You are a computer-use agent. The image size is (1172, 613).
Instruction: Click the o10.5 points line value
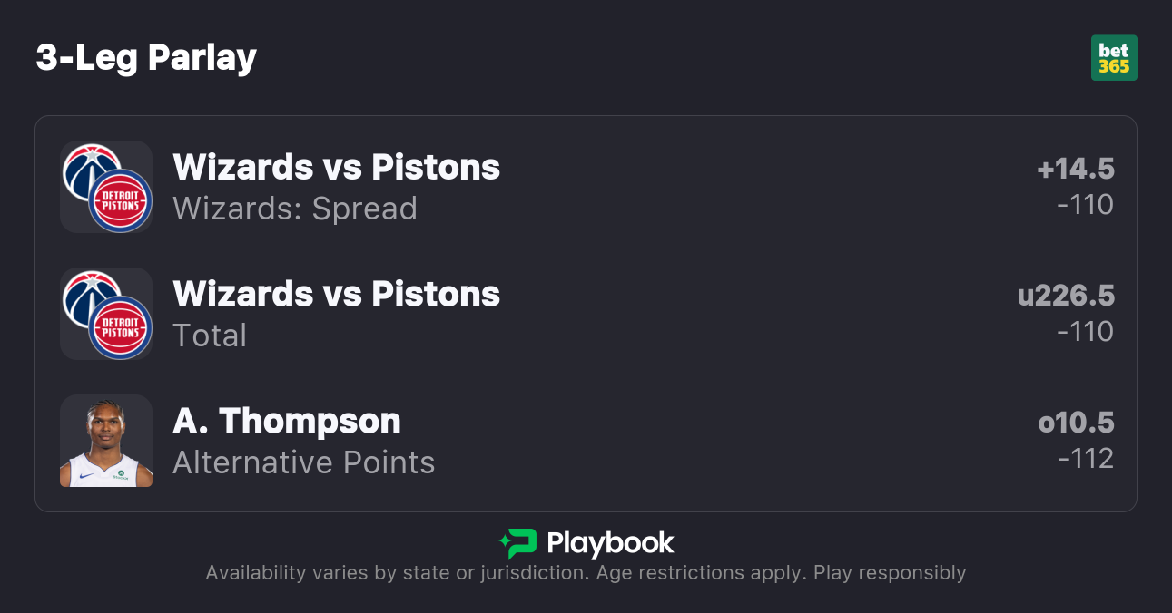pyautogui.click(x=1076, y=423)
